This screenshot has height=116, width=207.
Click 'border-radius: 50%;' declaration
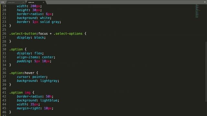click(x=35, y=97)
